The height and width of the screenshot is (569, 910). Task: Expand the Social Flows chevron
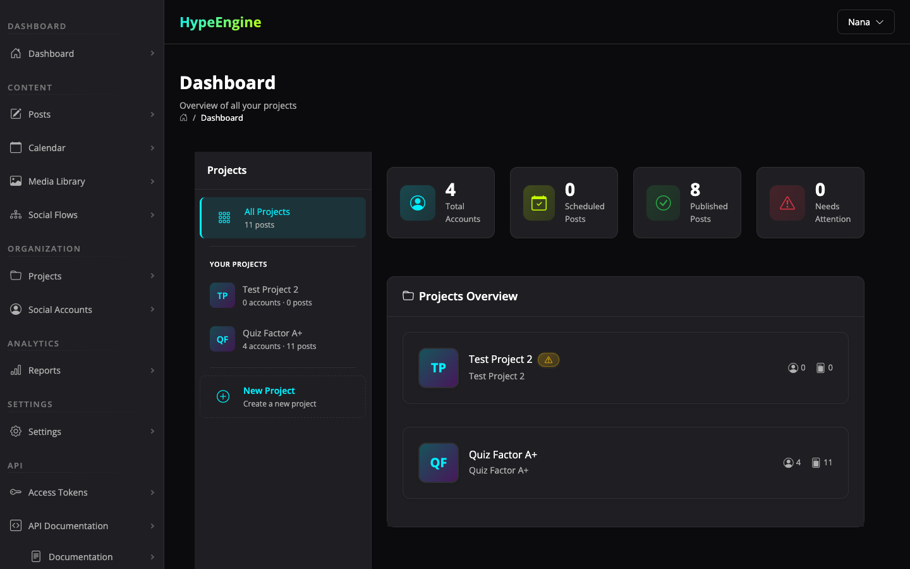point(152,214)
